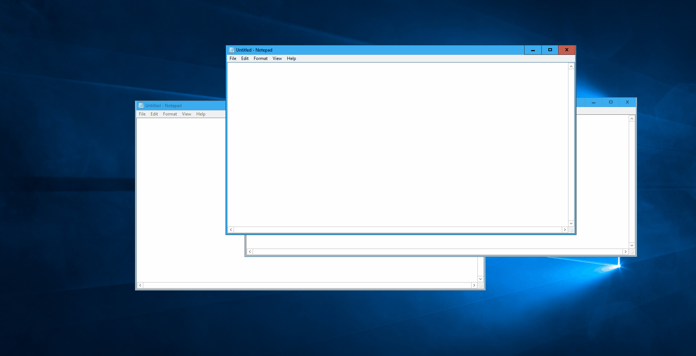The width and height of the screenshot is (696, 356).
Task: Click the vertical scrollbar of the rightmost Notepad
Action: [x=632, y=183]
